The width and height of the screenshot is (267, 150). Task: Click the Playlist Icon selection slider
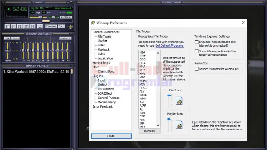coord(169,125)
